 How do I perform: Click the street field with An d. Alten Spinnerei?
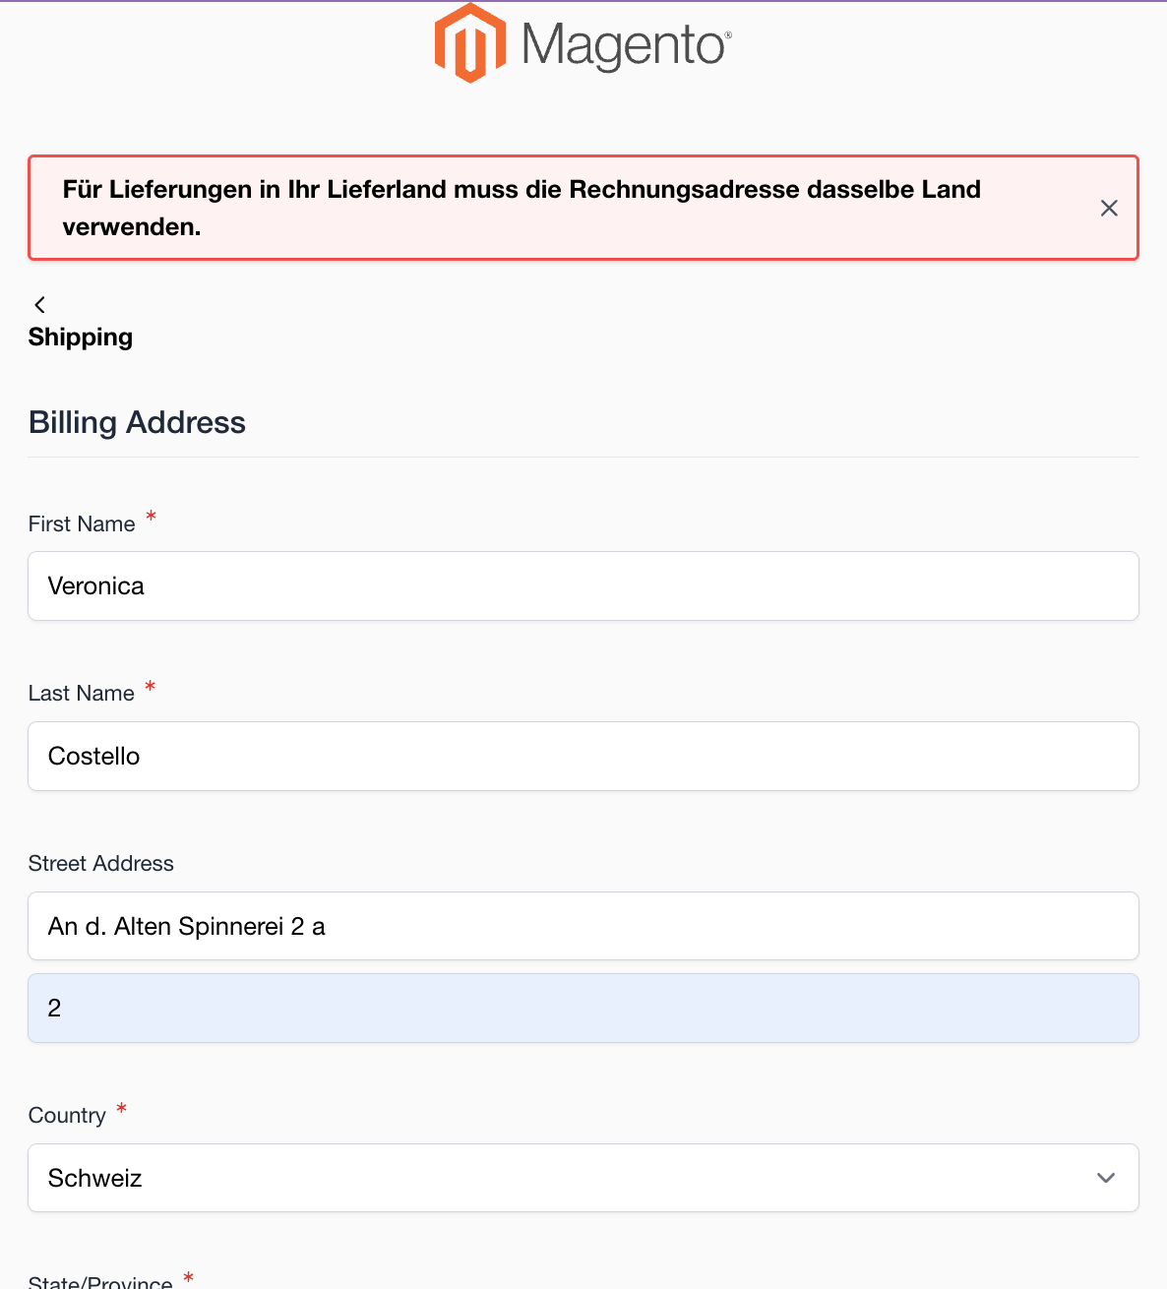pos(583,926)
